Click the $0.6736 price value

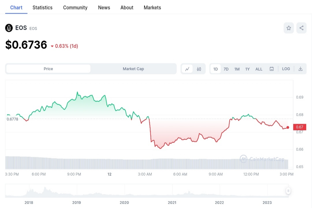26,45
